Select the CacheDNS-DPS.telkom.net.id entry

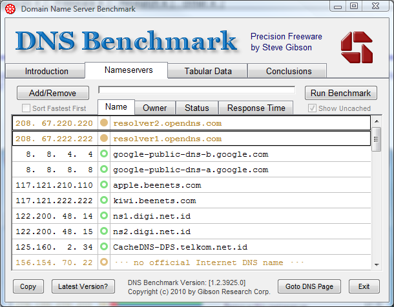point(180,247)
